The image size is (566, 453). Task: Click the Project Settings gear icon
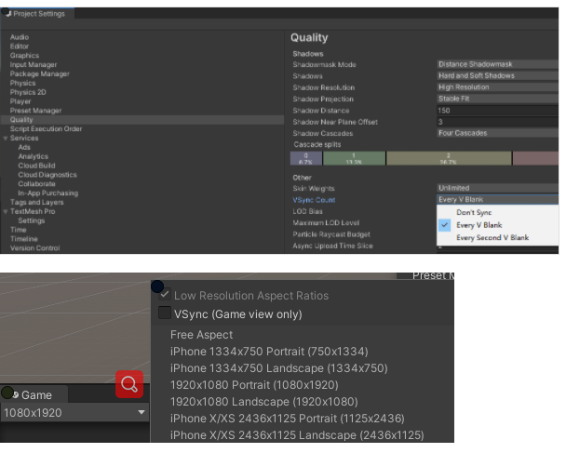[8, 14]
